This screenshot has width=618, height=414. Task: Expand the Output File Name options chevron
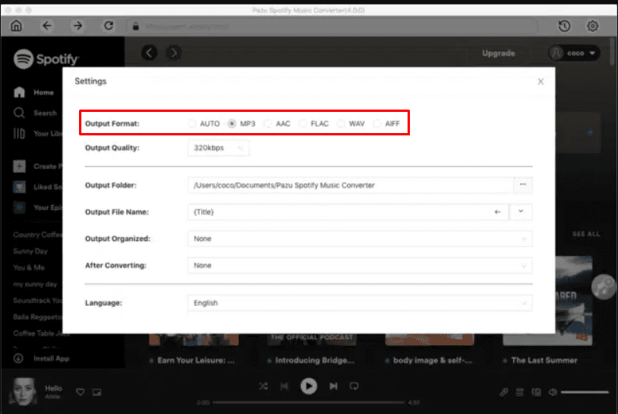click(x=521, y=212)
